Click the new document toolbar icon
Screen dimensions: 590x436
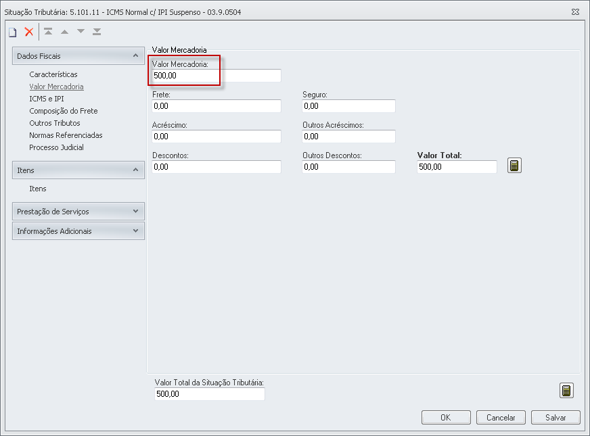pos(12,32)
